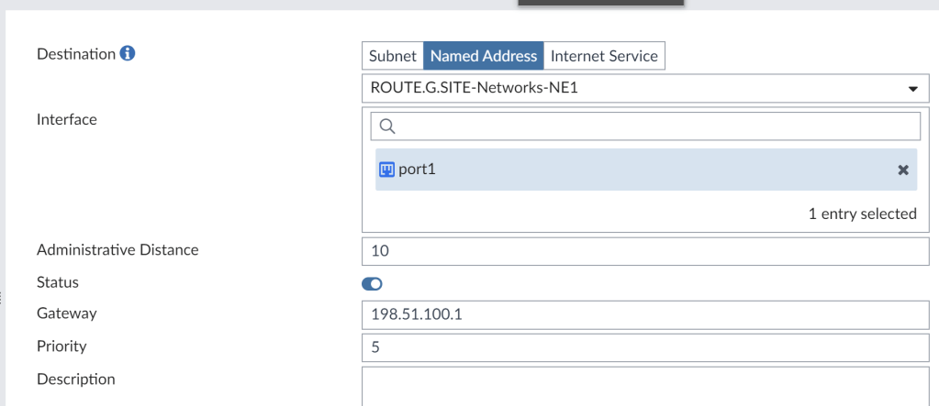939x406 pixels.
Task: Click the Interface search box
Action: pos(652,126)
